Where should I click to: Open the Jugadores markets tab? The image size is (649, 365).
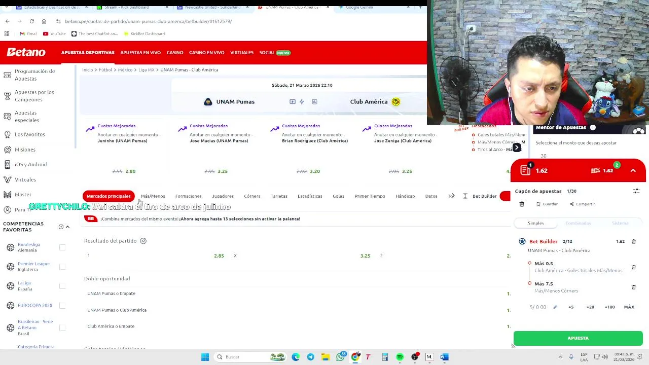pos(223,196)
